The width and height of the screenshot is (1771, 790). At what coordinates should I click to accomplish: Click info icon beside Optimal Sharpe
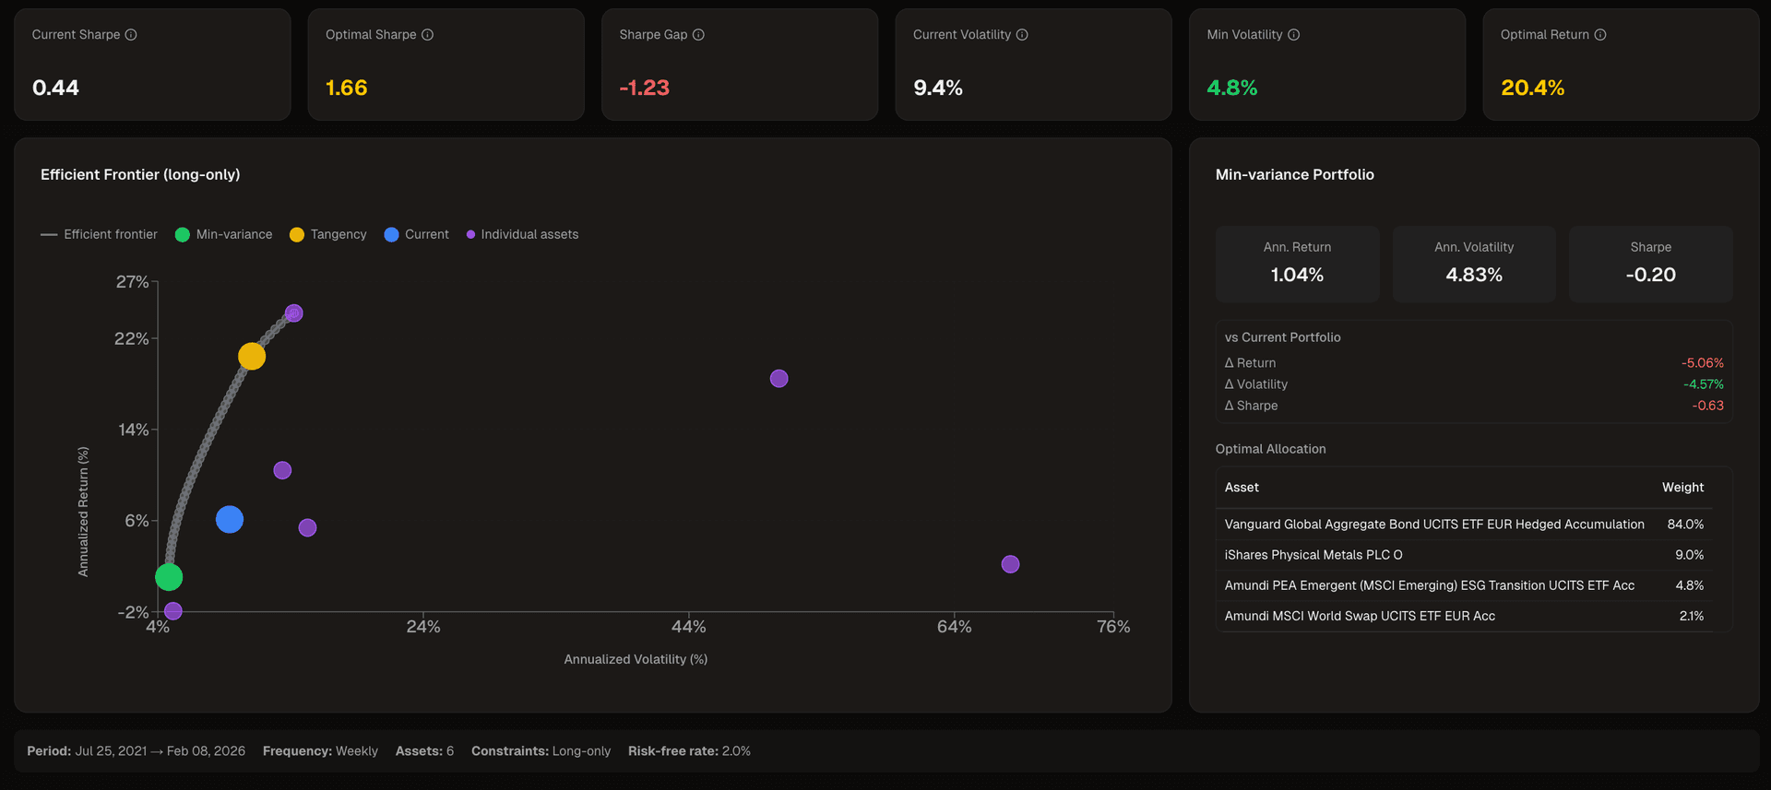pos(427,35)
